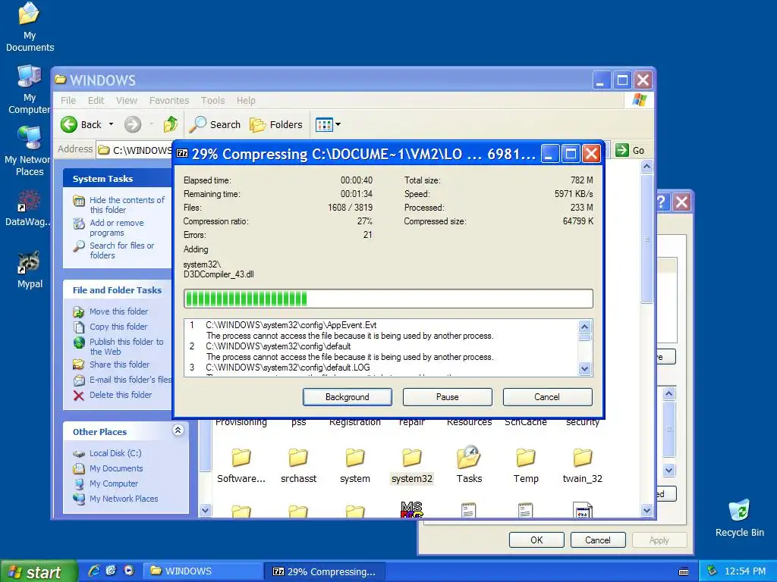The image size is (777, 582).
Task: Open Local Disk (C:) link
Action: point(115,453)
